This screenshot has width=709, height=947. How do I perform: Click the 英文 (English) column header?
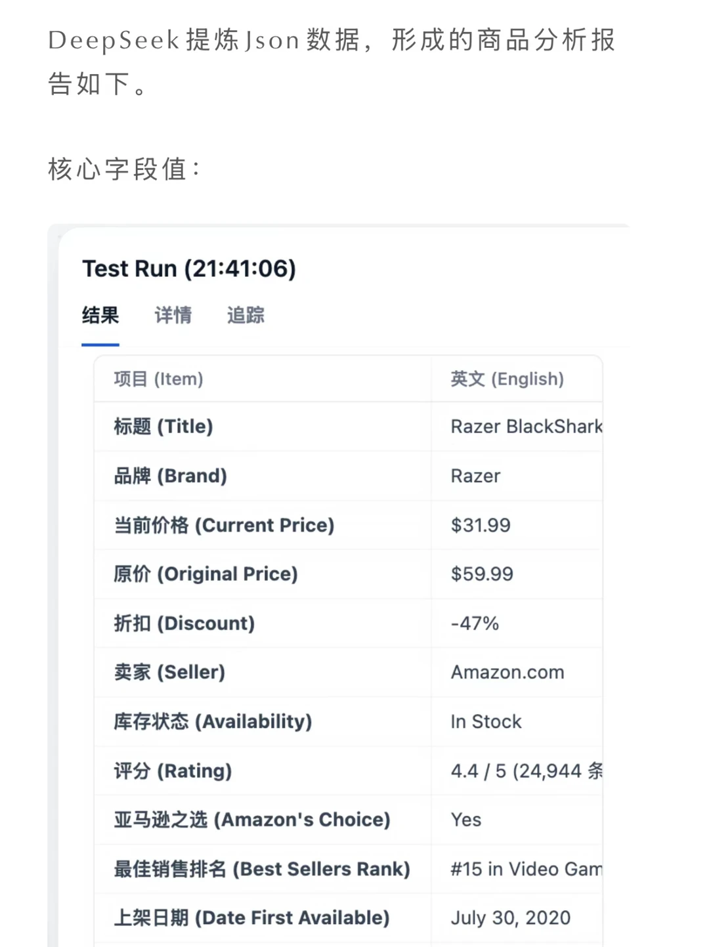point(507,379)
